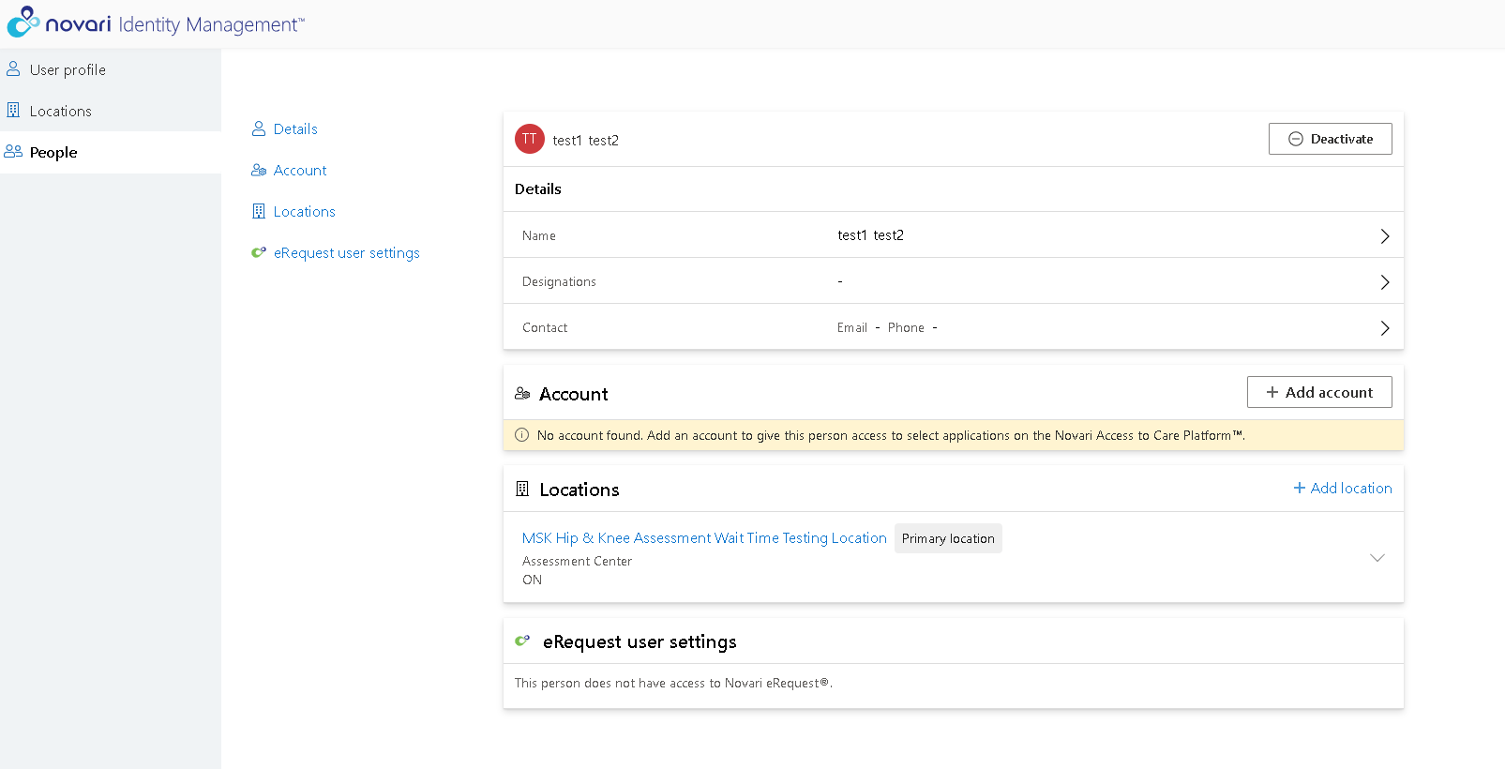Open MSK Hip & Knee Assessment location link
Viewport: 1505px width, 769px height.
click(704, 538)
